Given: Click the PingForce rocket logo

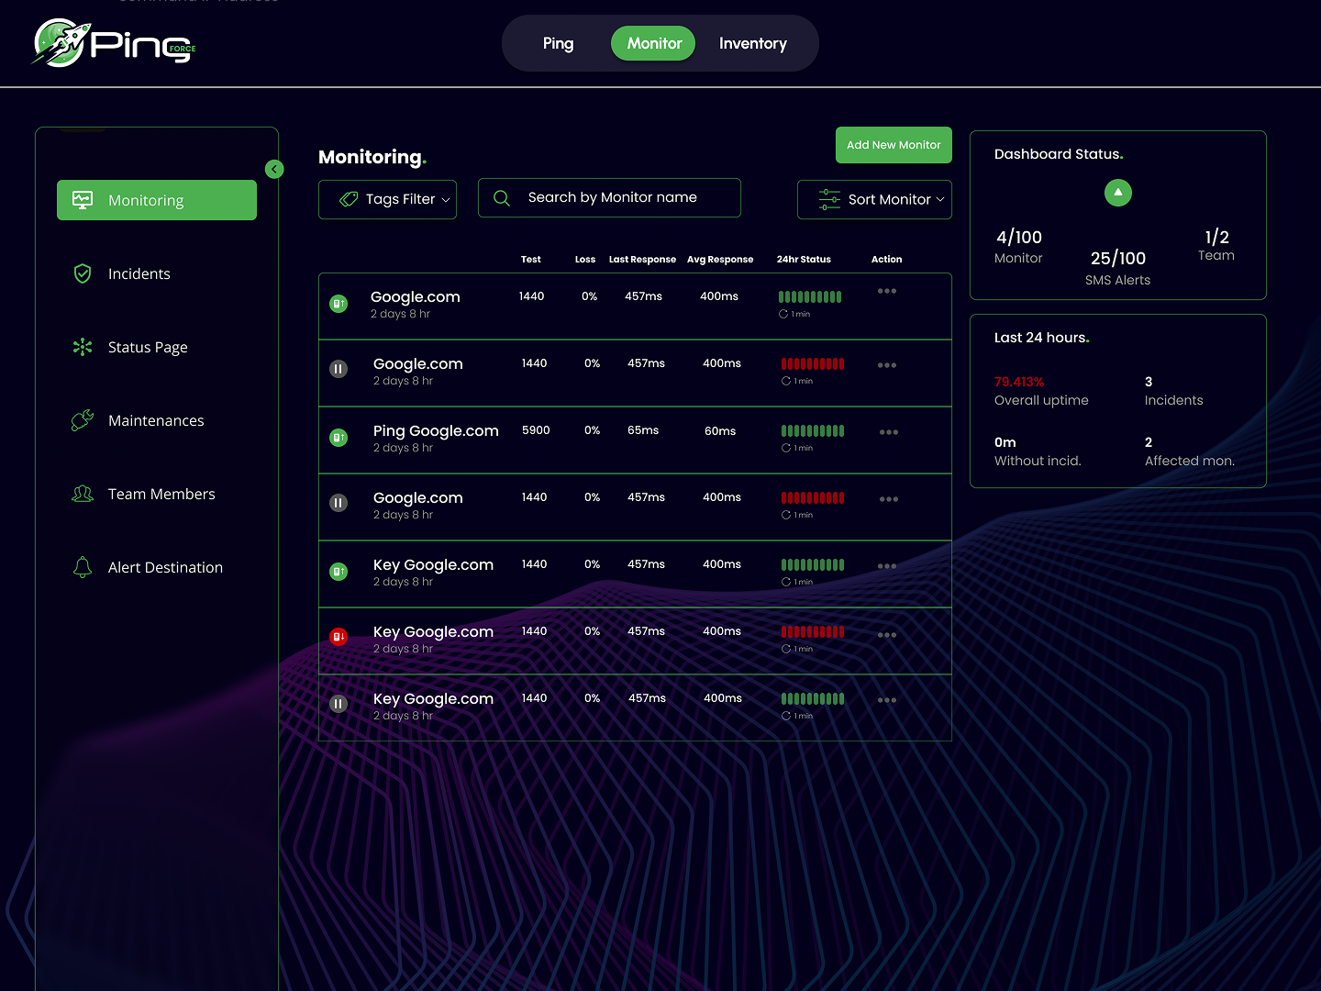Looking at the screenshot, I should click(x=115, y=43).
